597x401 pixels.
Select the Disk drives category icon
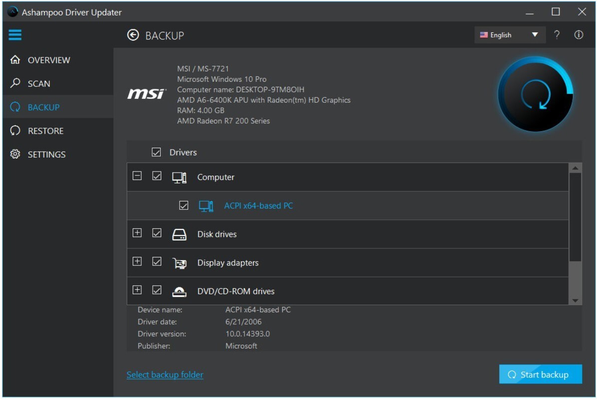(179, 234)
